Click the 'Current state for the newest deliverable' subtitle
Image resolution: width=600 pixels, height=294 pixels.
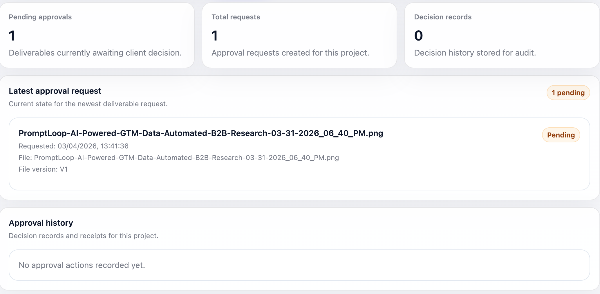(x=88, y=104)
